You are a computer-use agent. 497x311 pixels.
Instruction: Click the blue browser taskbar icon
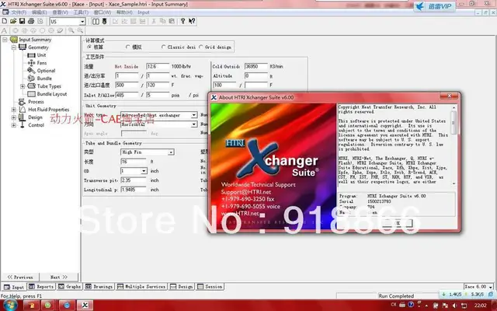[x=66, y=306]
